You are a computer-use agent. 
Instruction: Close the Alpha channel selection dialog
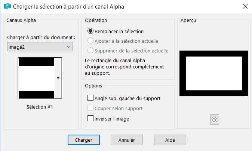[x=245, y=6]
